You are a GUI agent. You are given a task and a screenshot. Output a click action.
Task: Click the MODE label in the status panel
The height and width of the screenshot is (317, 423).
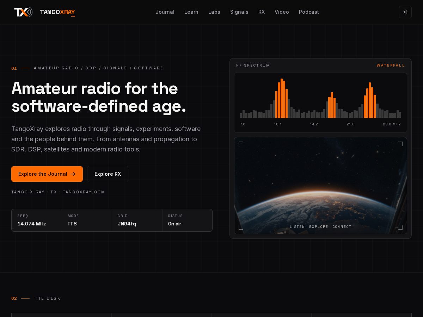pos(73,216)
